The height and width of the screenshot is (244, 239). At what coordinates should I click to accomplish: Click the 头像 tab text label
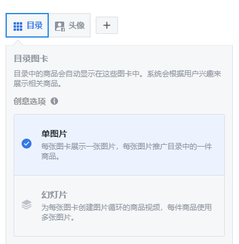(x=77, y=25)
